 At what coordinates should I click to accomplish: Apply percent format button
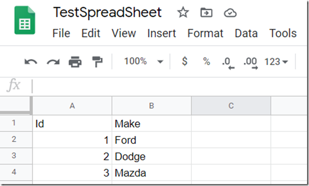tap(206, 61)
